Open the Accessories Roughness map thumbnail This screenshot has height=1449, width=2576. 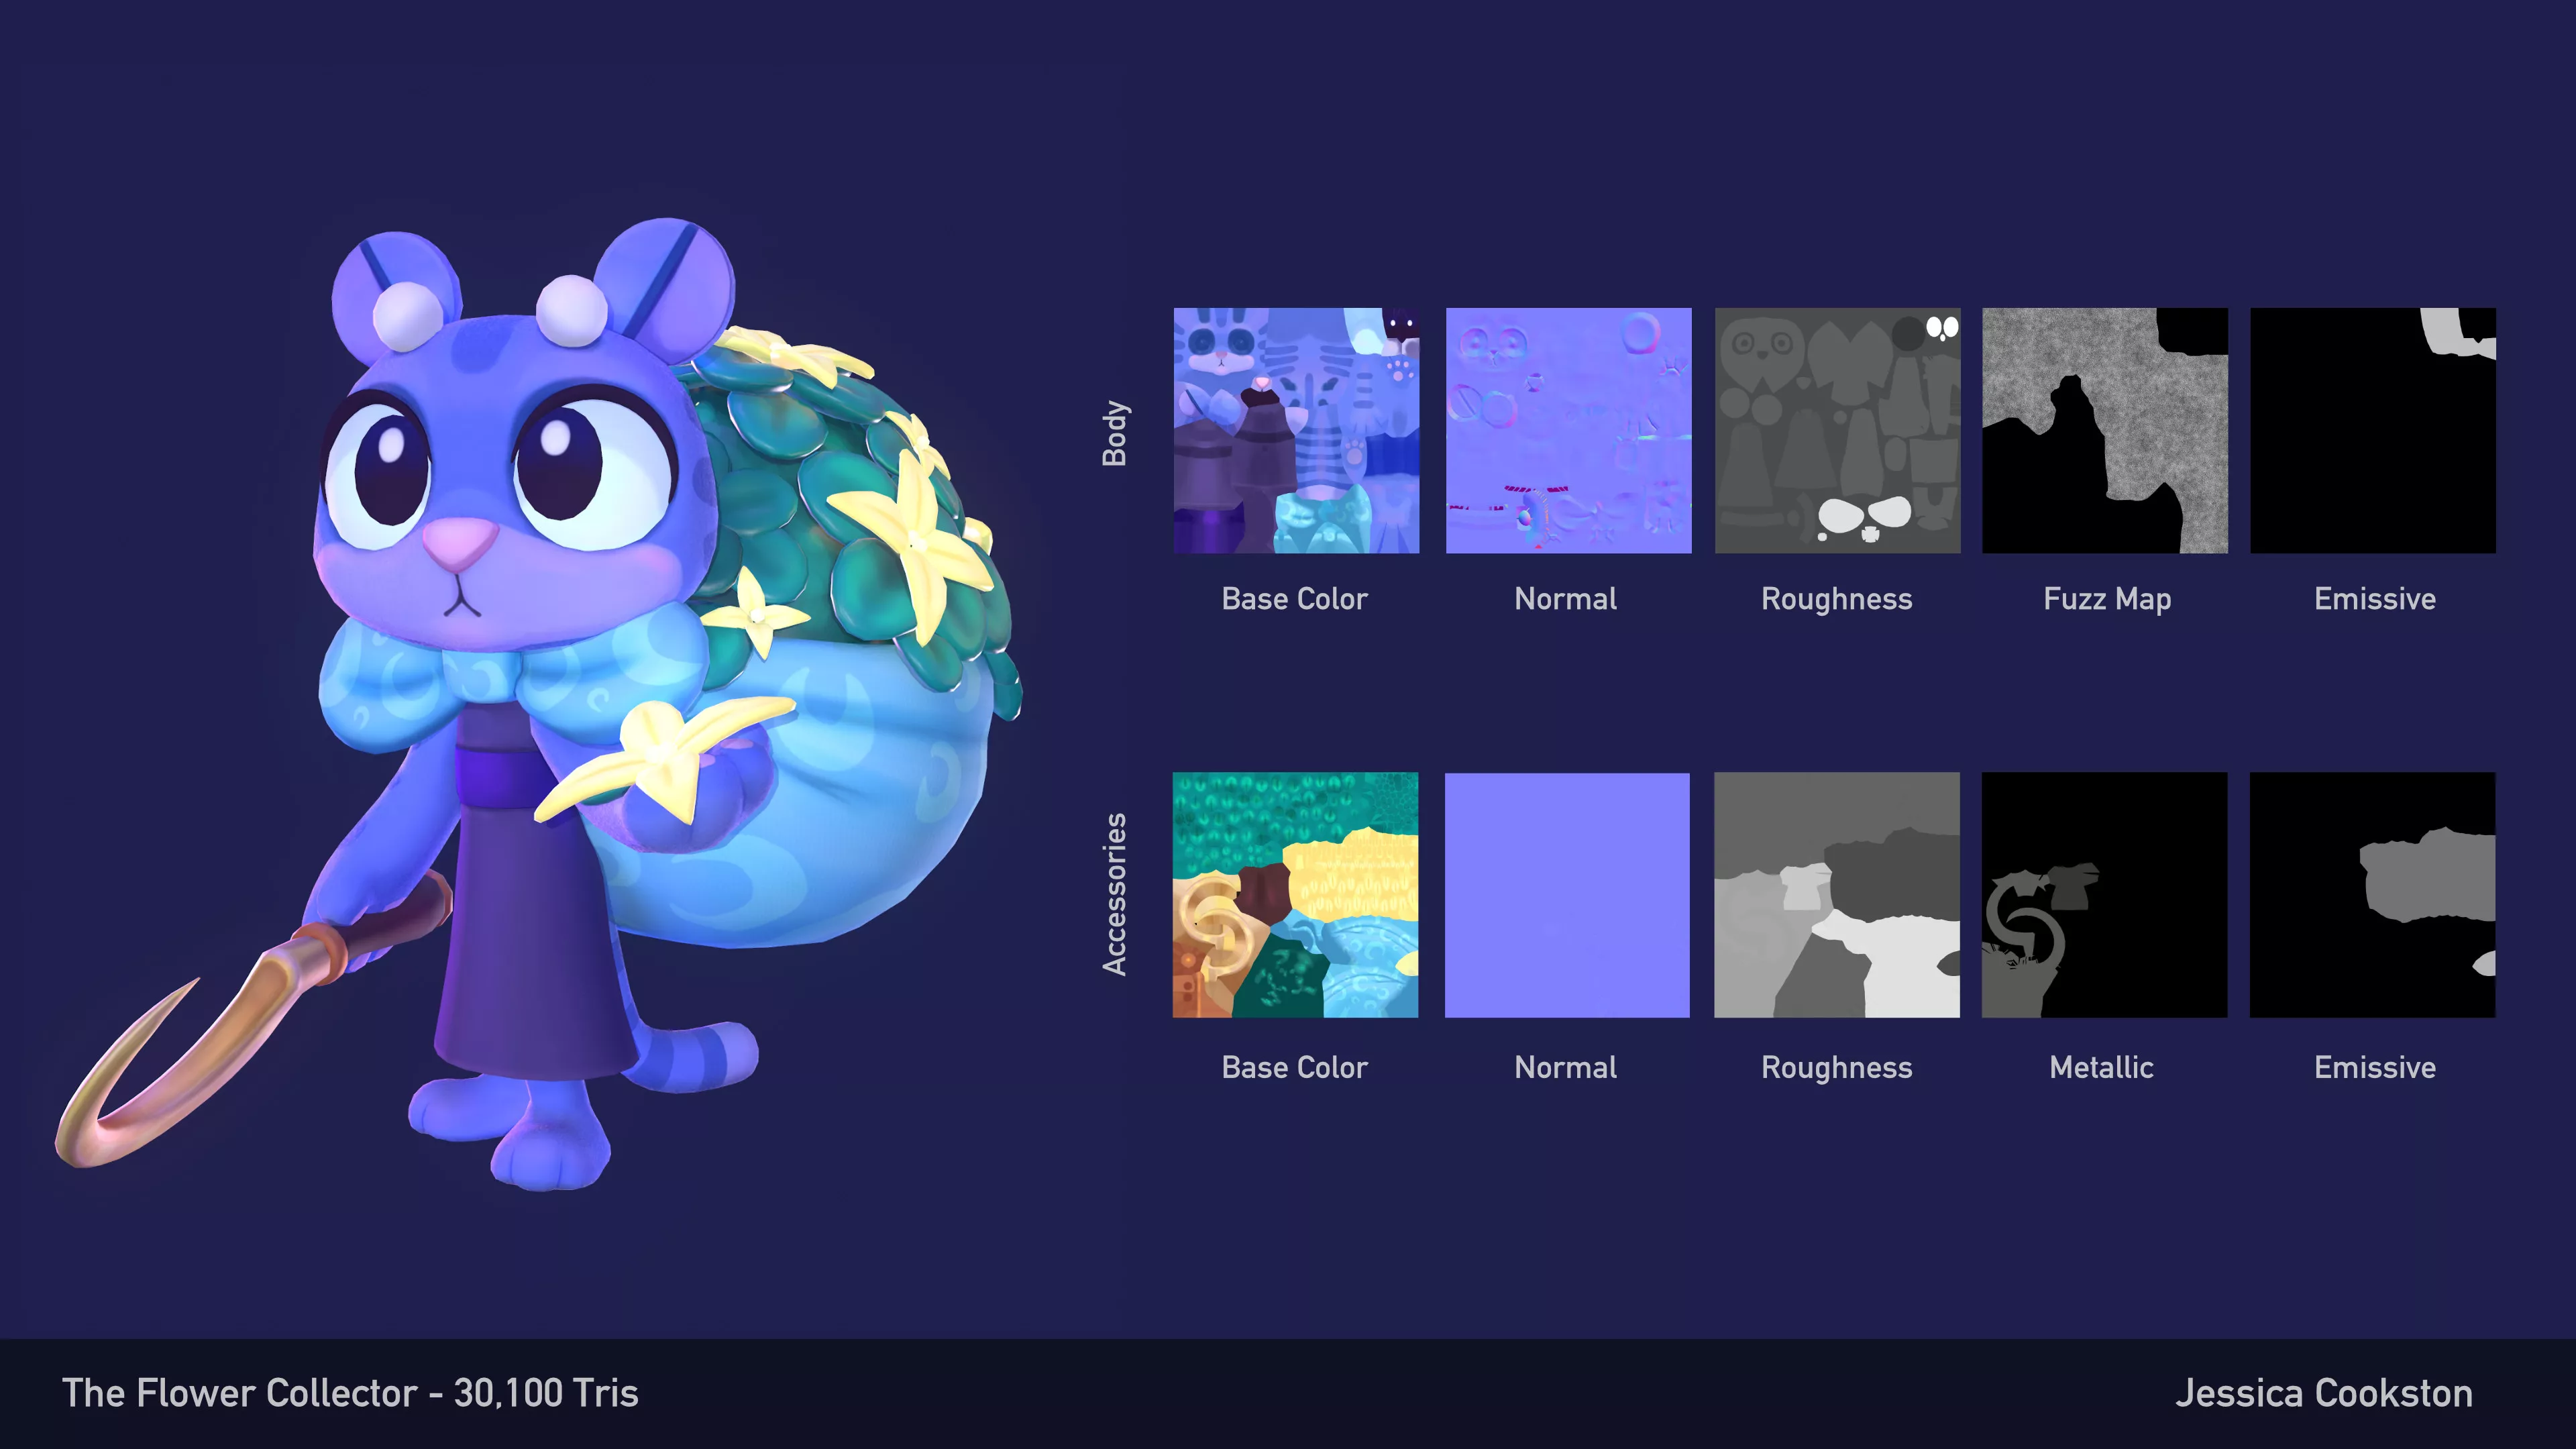point(1837,895)
